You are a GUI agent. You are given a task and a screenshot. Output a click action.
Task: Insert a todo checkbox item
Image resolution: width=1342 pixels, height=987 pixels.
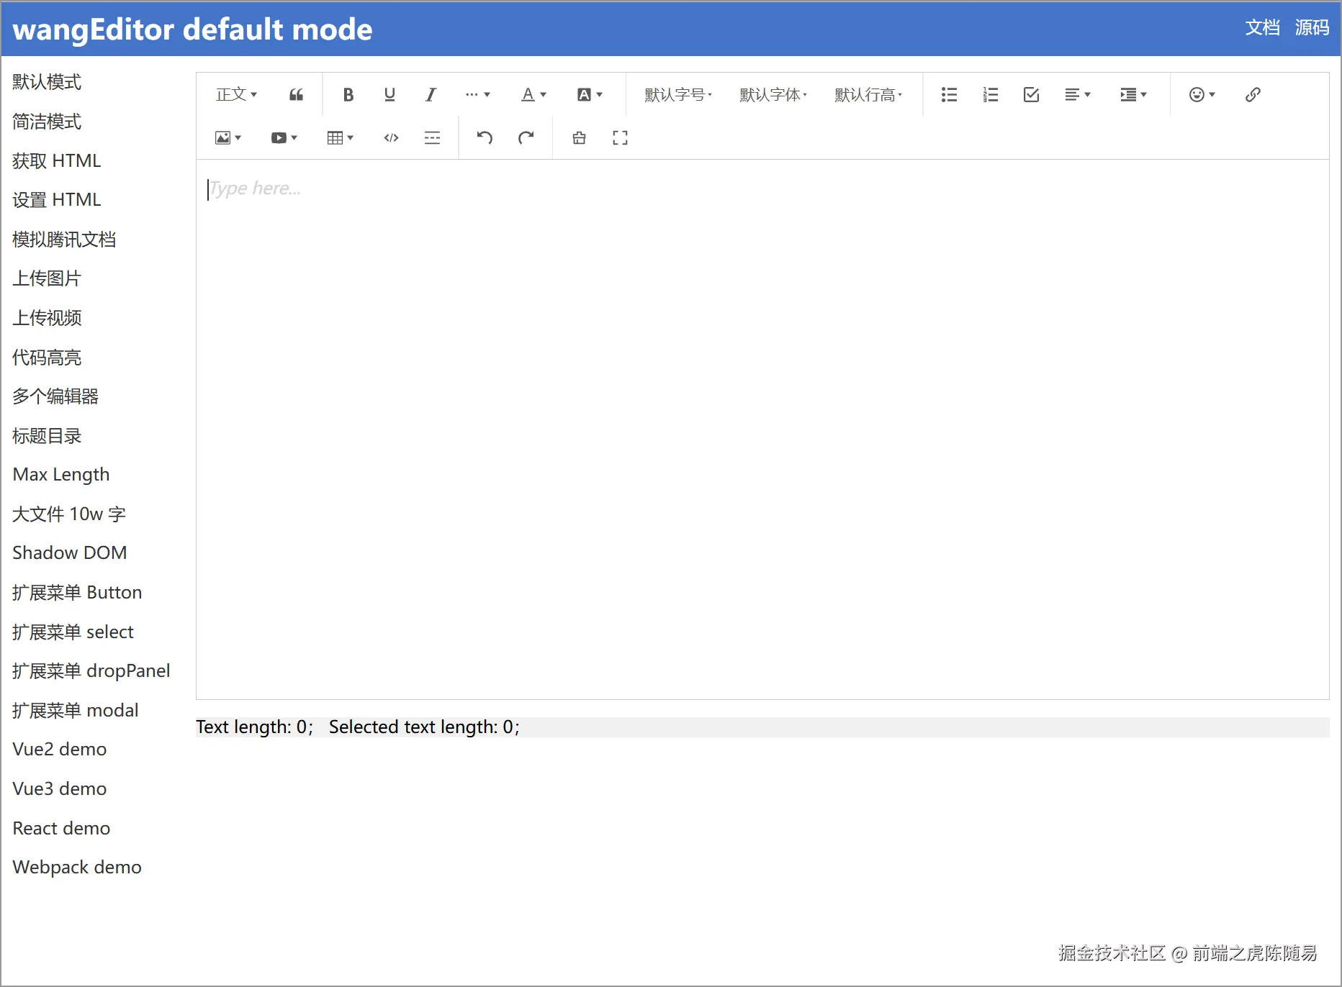(1031, 95)
